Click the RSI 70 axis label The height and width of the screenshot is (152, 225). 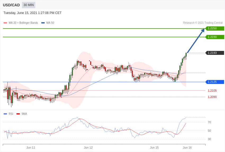click(x=209, y=122)
